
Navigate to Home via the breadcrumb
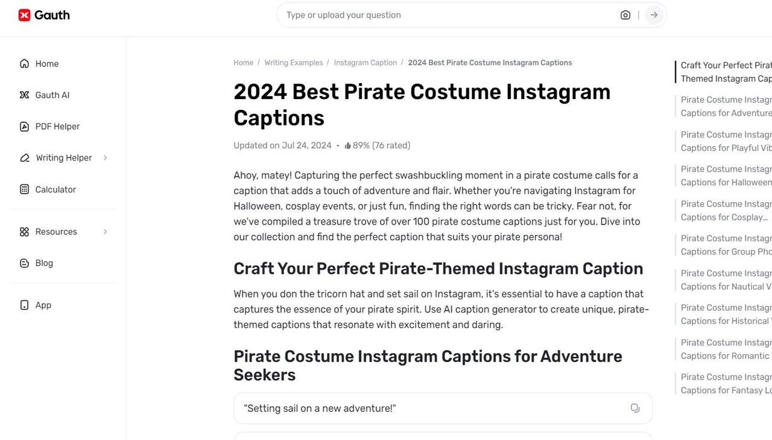click(243, 62)
